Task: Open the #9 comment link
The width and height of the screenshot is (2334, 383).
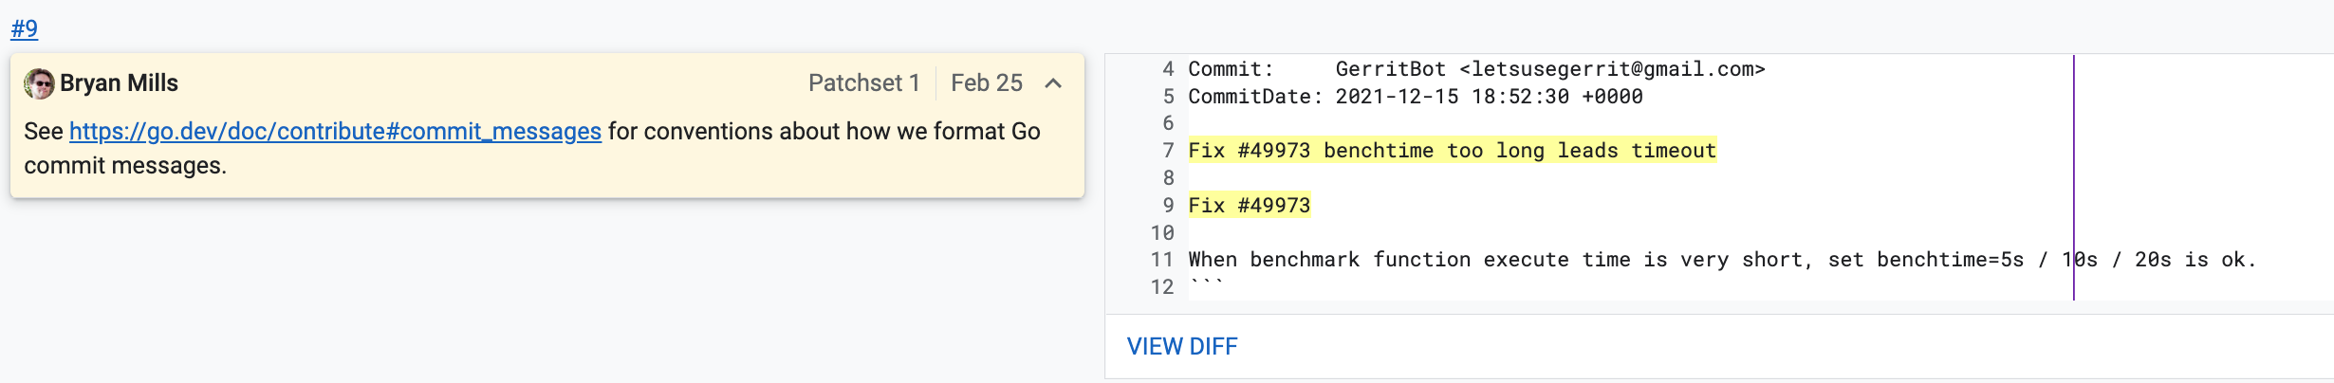Action: coord(25,28)
